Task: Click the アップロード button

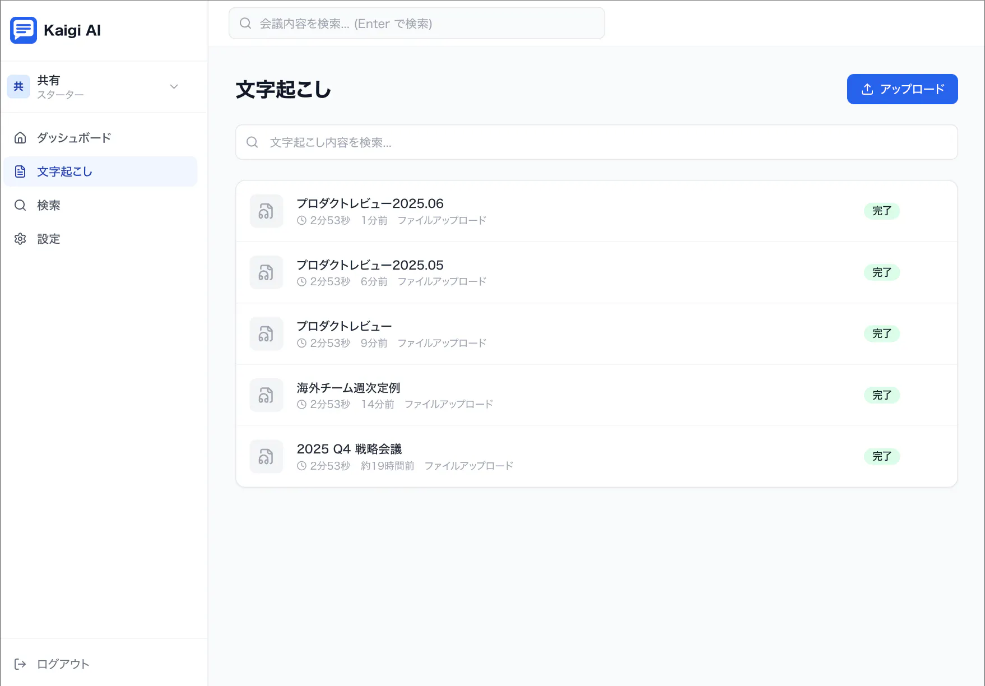Action: (x=902, y=89)
